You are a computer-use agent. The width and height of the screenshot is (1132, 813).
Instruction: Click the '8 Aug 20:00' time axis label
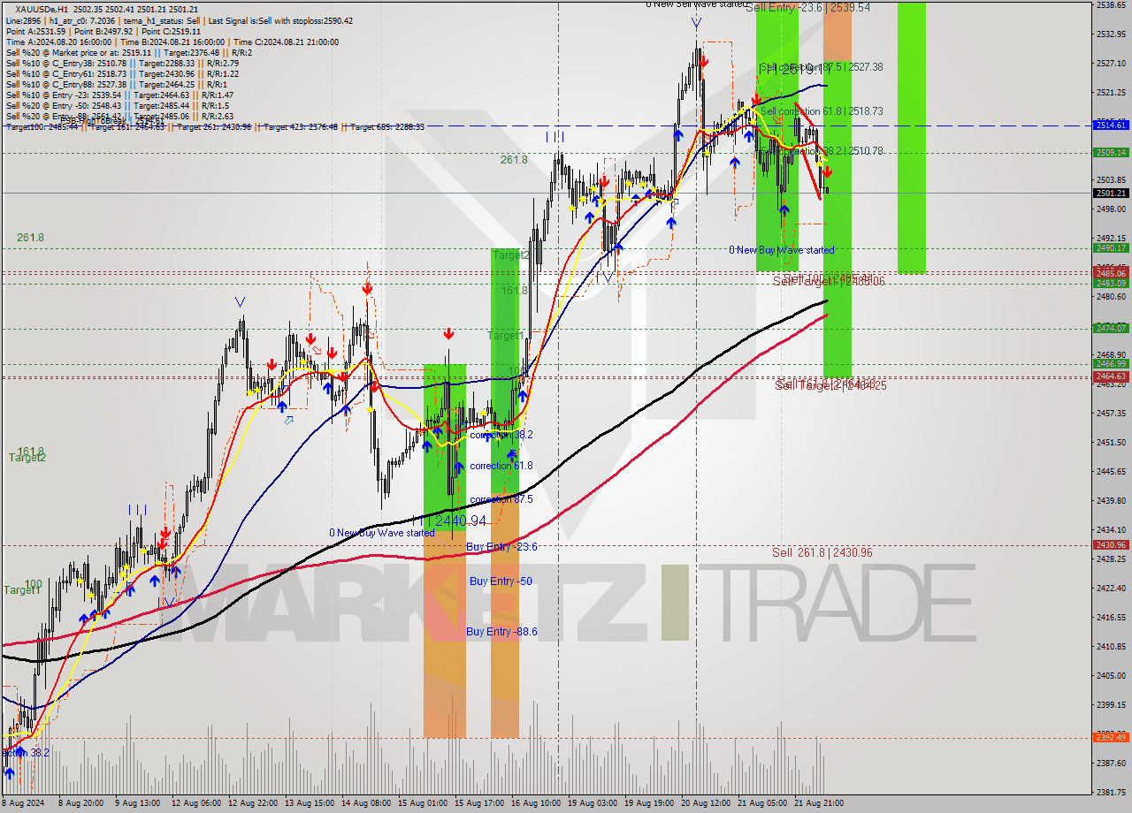click(x=81, y=803)
